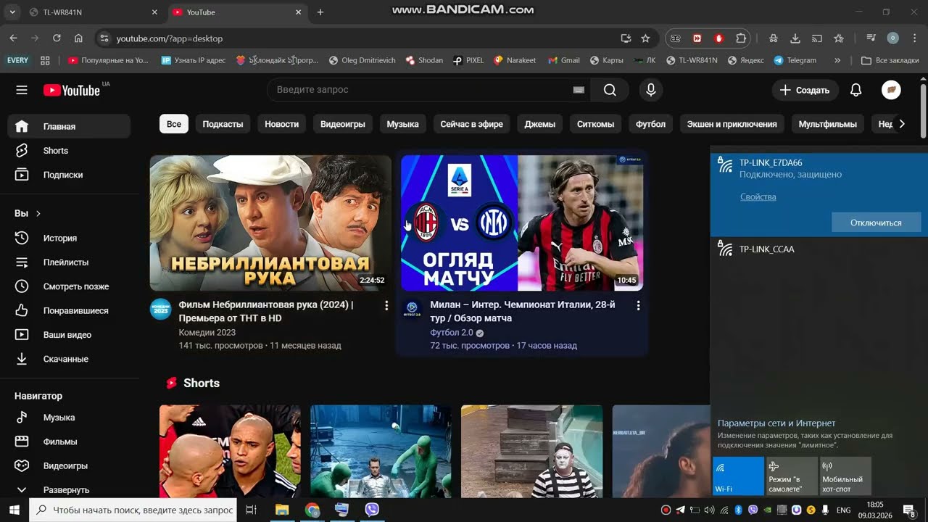
Task: Open more options for Небриллиантовая рука video
Action: 386,306
